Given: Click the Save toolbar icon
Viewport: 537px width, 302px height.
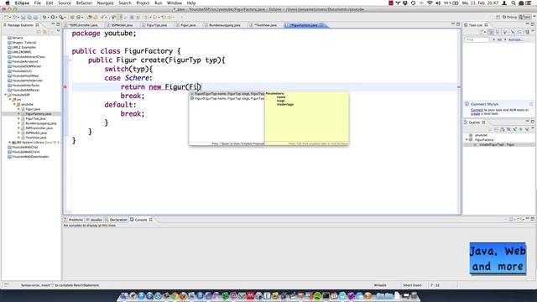Looking at the screenshot, I should pyautogui.click(x=23, y=17).
